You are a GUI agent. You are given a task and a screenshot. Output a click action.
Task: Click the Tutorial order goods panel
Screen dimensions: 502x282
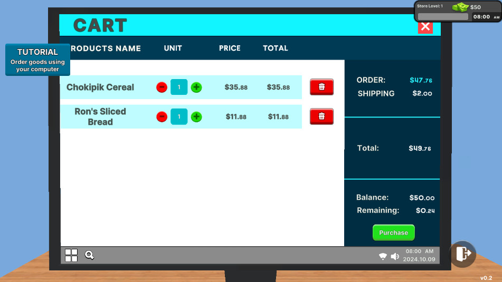point(37,60)
